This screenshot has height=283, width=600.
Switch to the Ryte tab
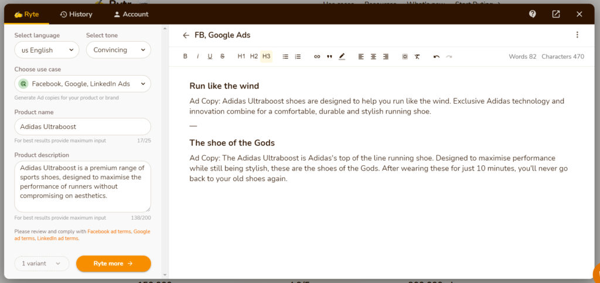(x=27, y=14)
